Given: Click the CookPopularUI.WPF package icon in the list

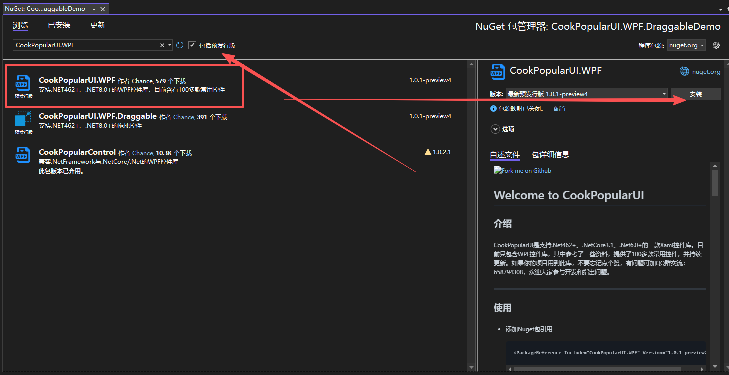Looking at the screenshot, I should (x=23, y=83).
